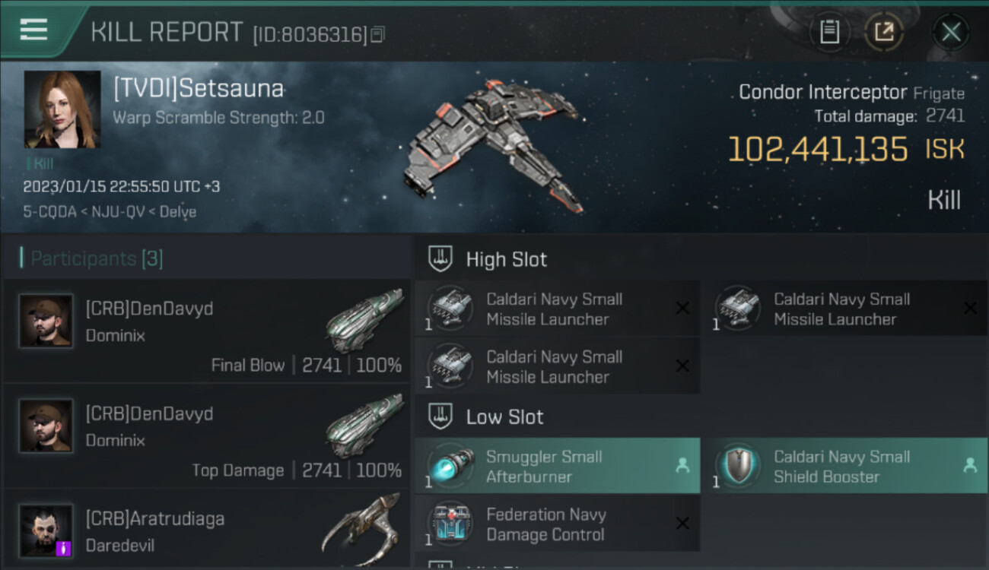The height and width of the screenshot is (570, 989).
Task: Open the clipboard report icon
Action: [x=829, y=32]
